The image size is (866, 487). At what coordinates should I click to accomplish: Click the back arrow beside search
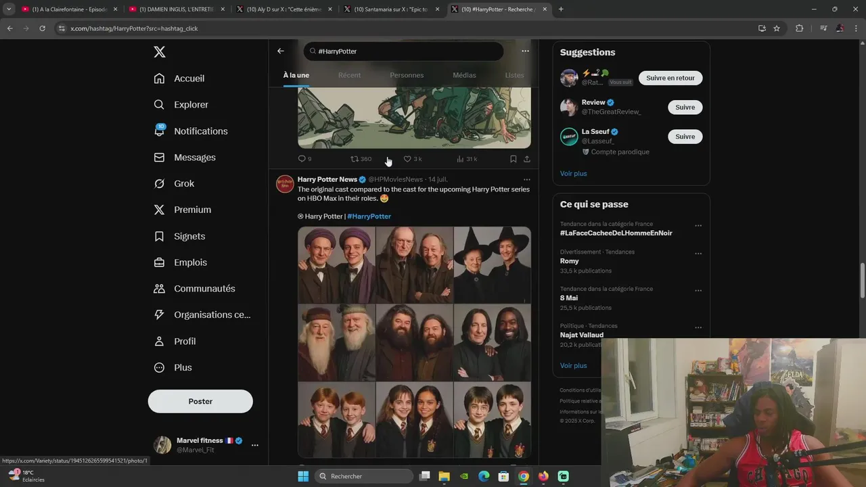281,51
